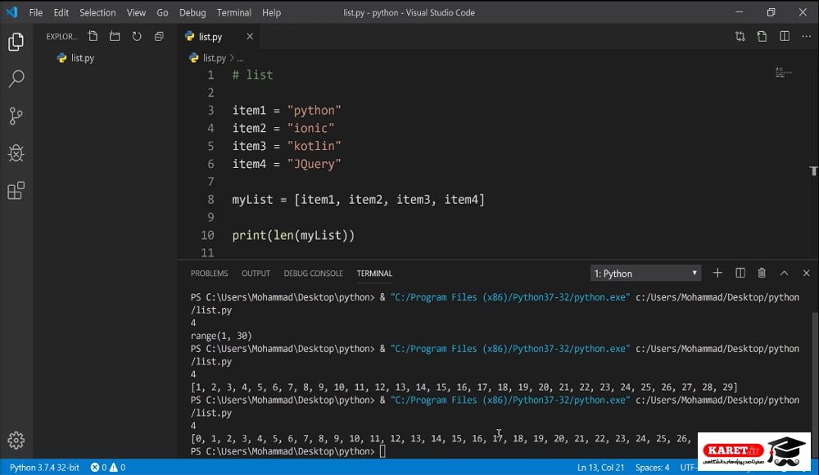Open the Extensions view
This screenshot has width=819, height=475.
16,190
